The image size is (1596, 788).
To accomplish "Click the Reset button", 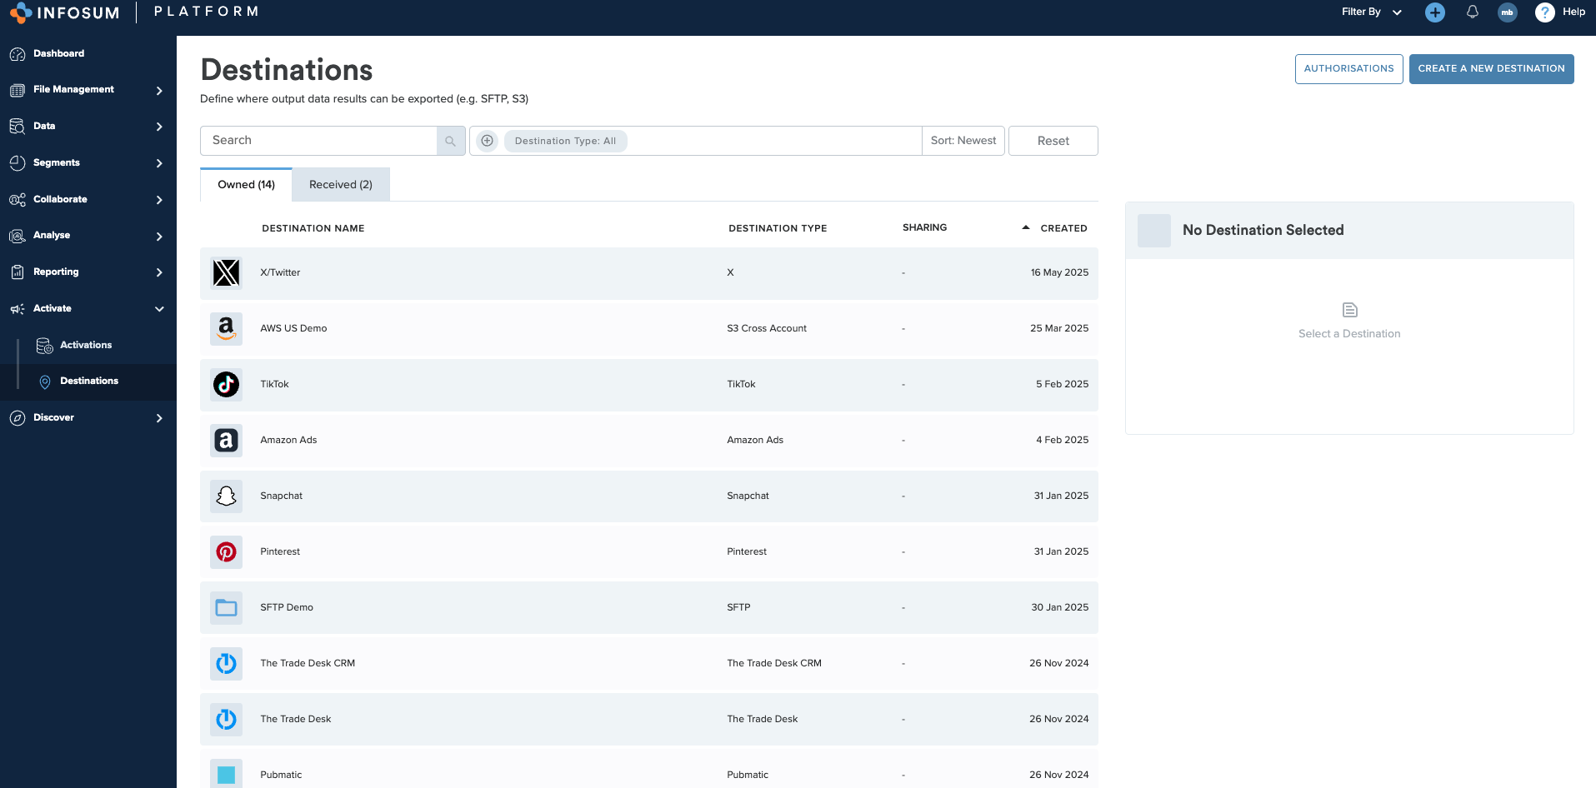I will (x=1053, y=141).
